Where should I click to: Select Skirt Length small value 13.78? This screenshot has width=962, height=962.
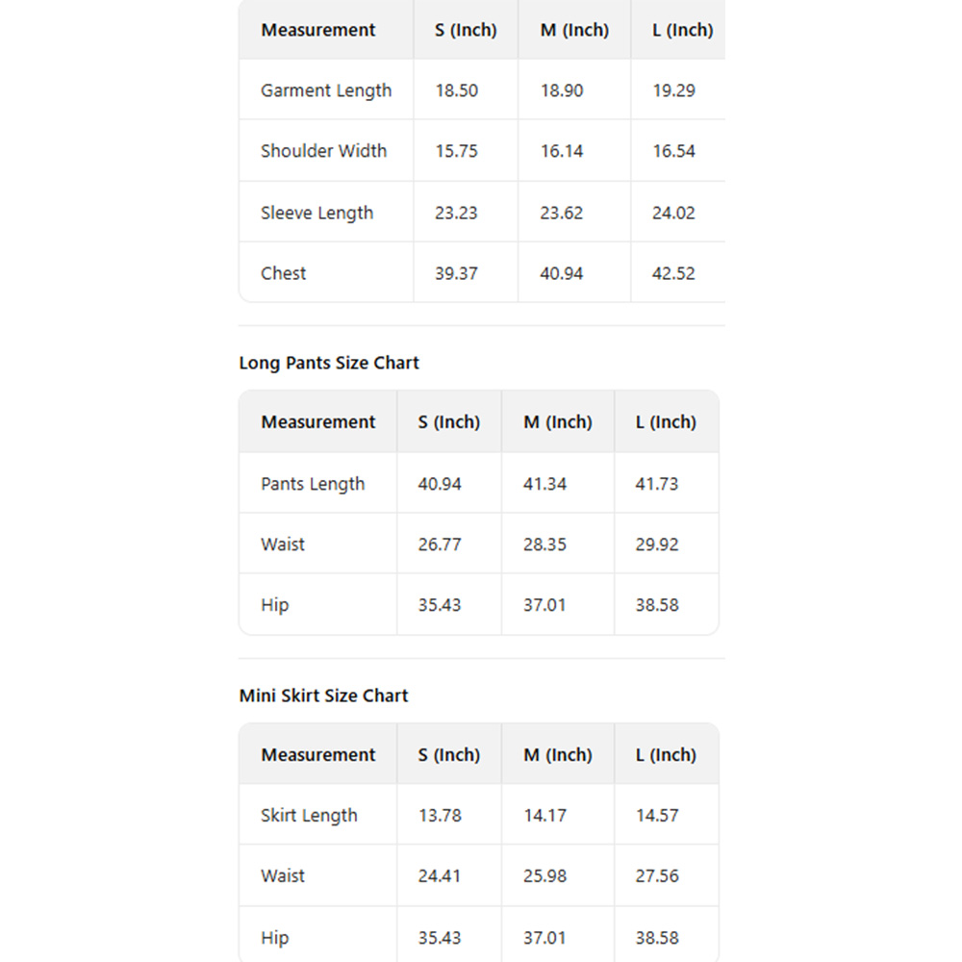[440, 816]
